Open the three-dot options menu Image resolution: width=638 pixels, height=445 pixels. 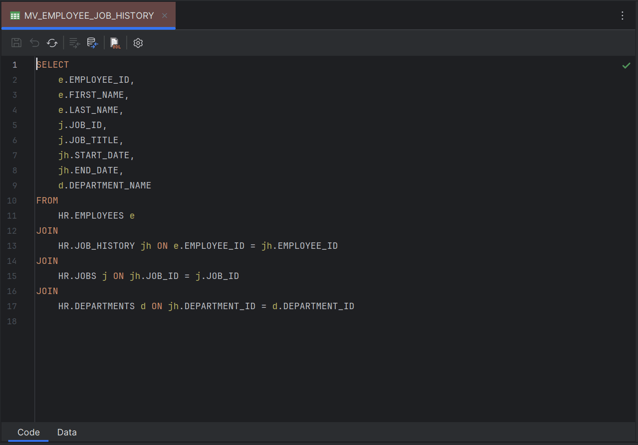click(x=622, y=15)
